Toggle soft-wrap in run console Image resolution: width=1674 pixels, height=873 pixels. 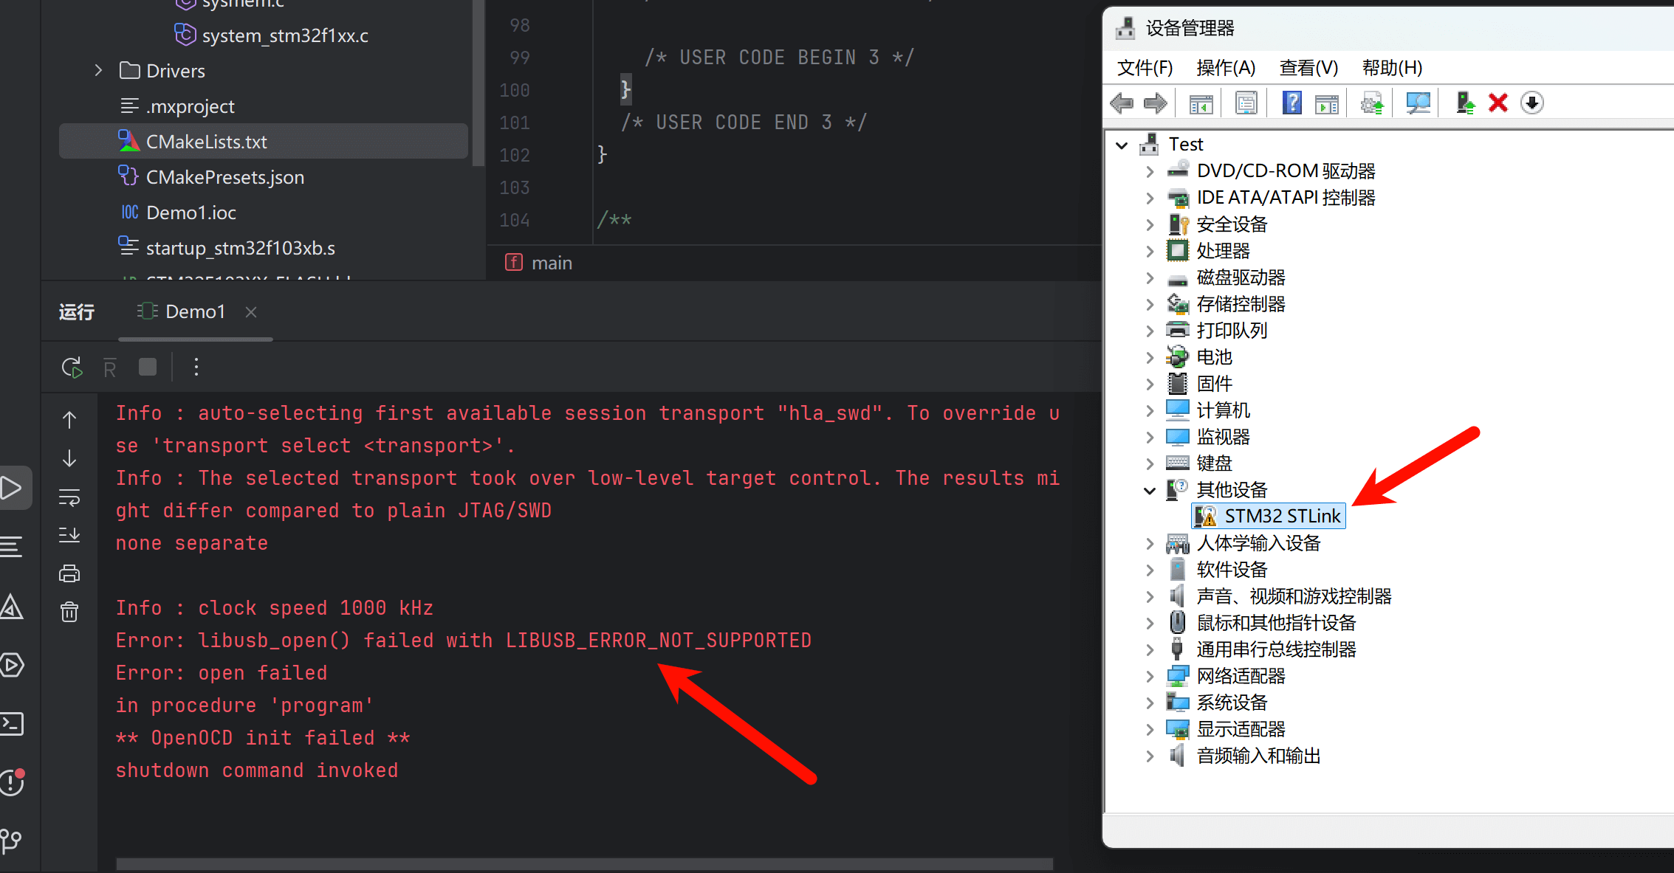tap(69, 497)
